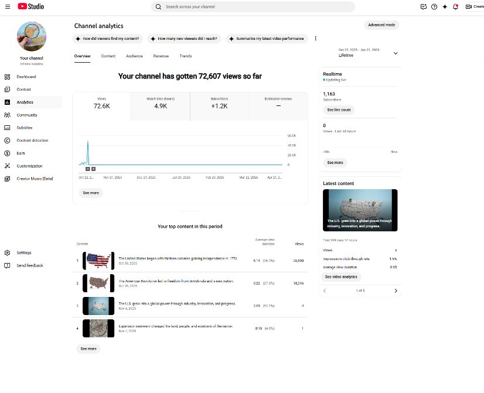Open Subtitles in the sidebar
484x393 pixels.
[31, 128]
